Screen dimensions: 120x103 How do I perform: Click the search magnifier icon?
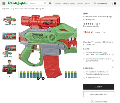click(45, 3)
